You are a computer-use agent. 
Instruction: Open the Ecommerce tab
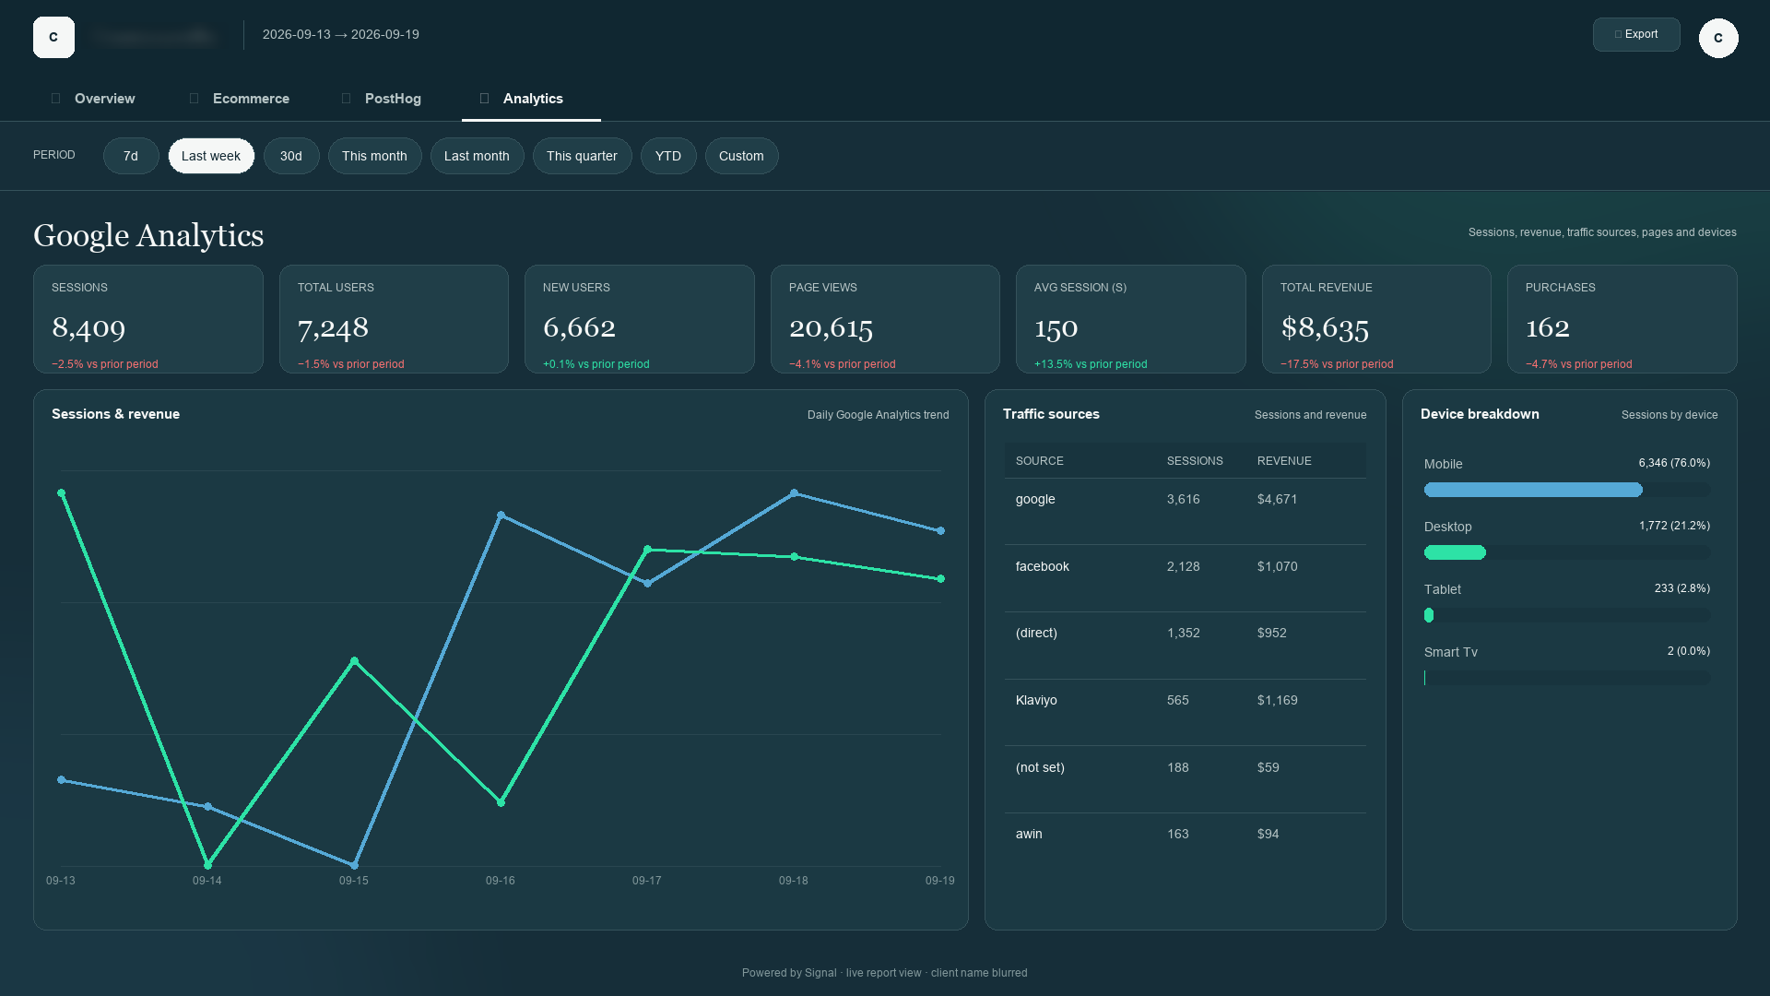[x=239, y=99]
